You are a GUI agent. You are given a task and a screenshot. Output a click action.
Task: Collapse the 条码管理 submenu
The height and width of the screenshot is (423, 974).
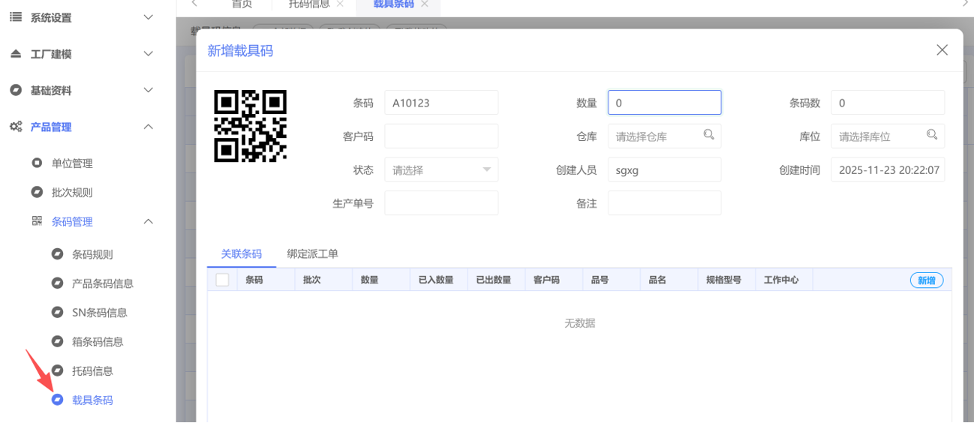(x=149, y=221)
